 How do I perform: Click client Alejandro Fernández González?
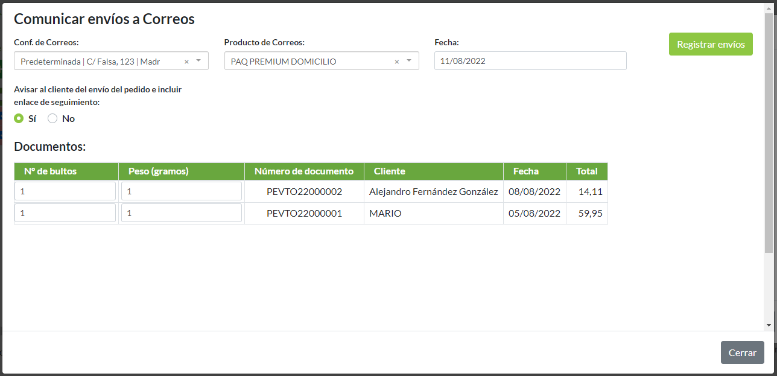(x=433, y=192)
